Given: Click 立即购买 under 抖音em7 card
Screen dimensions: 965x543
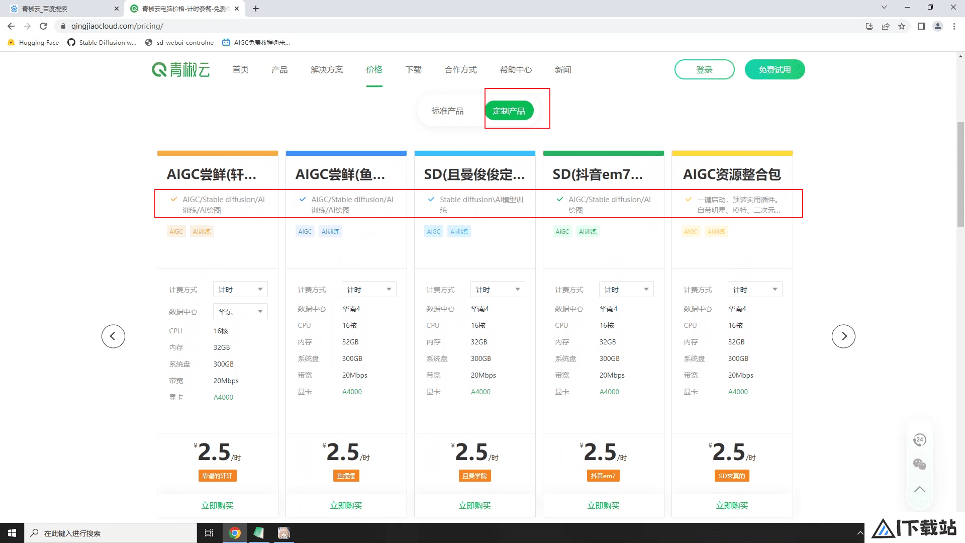Looking at the screenshot, I should (603, 505).
